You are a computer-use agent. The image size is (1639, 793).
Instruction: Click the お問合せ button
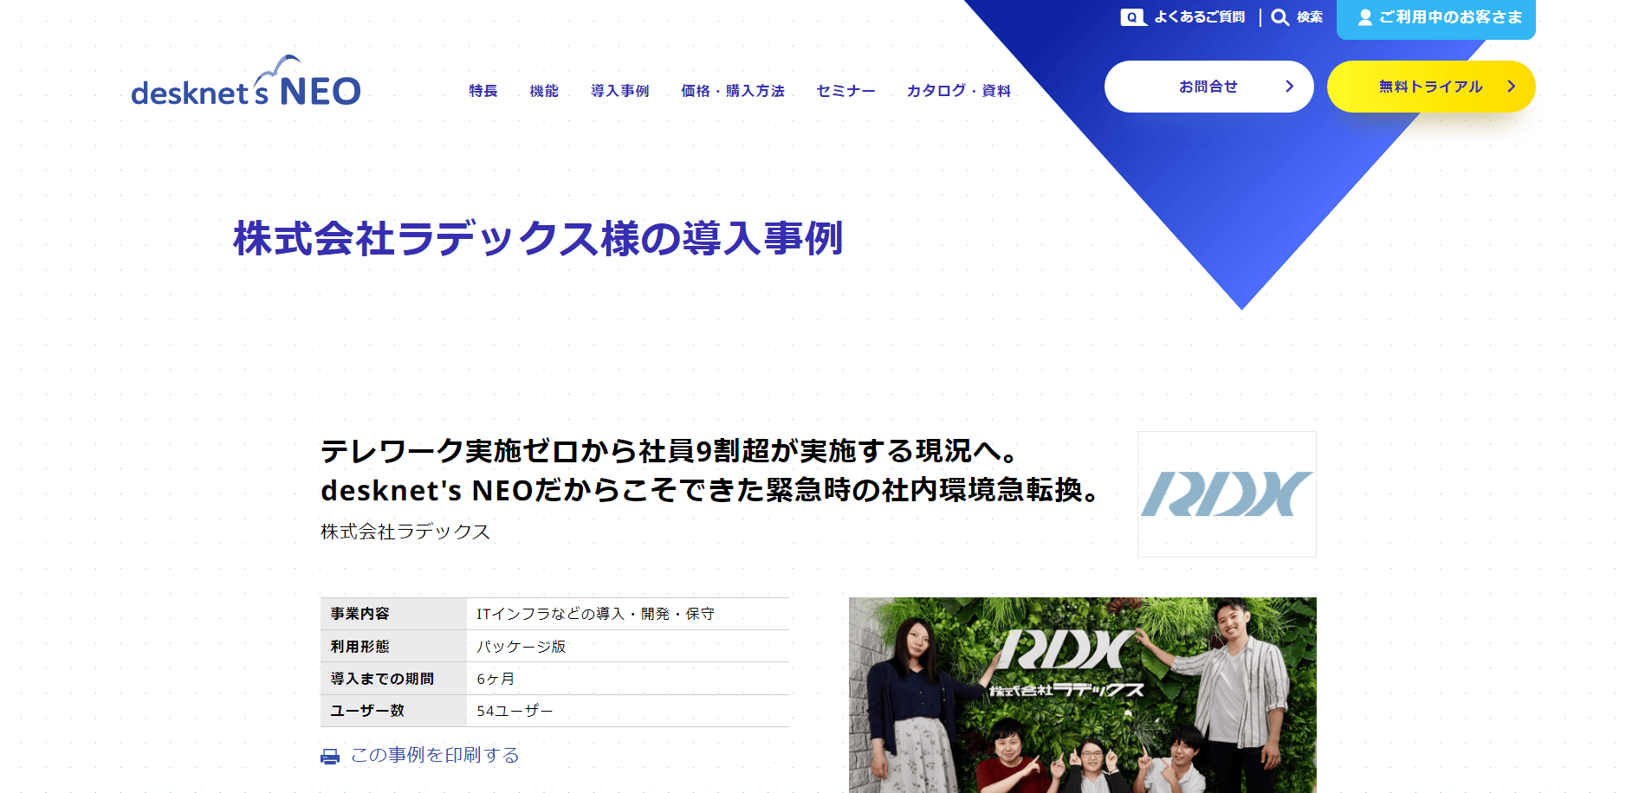[1209, 87]
